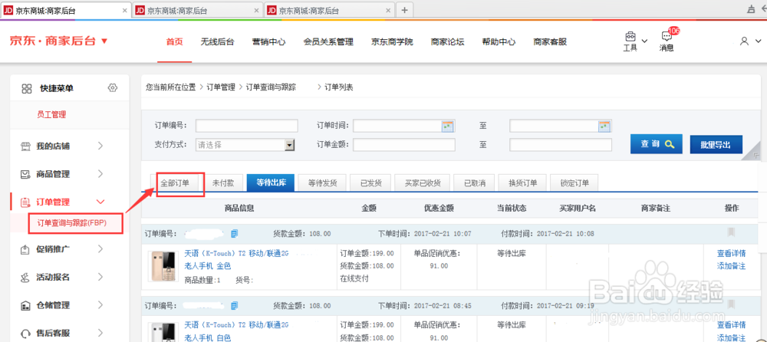This screenshot has height=342, width=767.
Task: Expand 我的店铺 menu chevron
Action: [x=100, y=146]
